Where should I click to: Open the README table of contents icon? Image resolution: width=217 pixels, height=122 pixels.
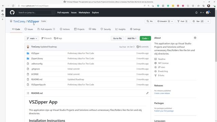tap(28, 93)
